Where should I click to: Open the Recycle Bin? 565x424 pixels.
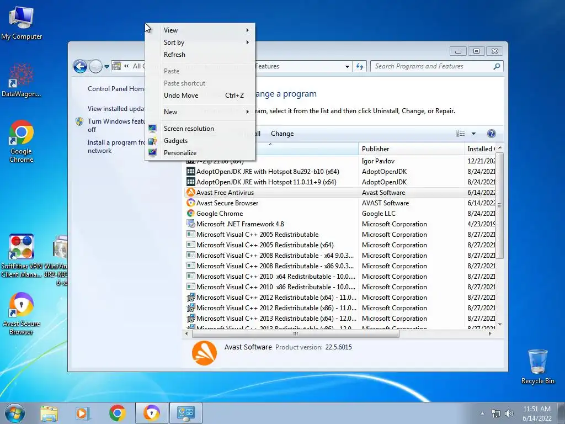pos(537,367)
